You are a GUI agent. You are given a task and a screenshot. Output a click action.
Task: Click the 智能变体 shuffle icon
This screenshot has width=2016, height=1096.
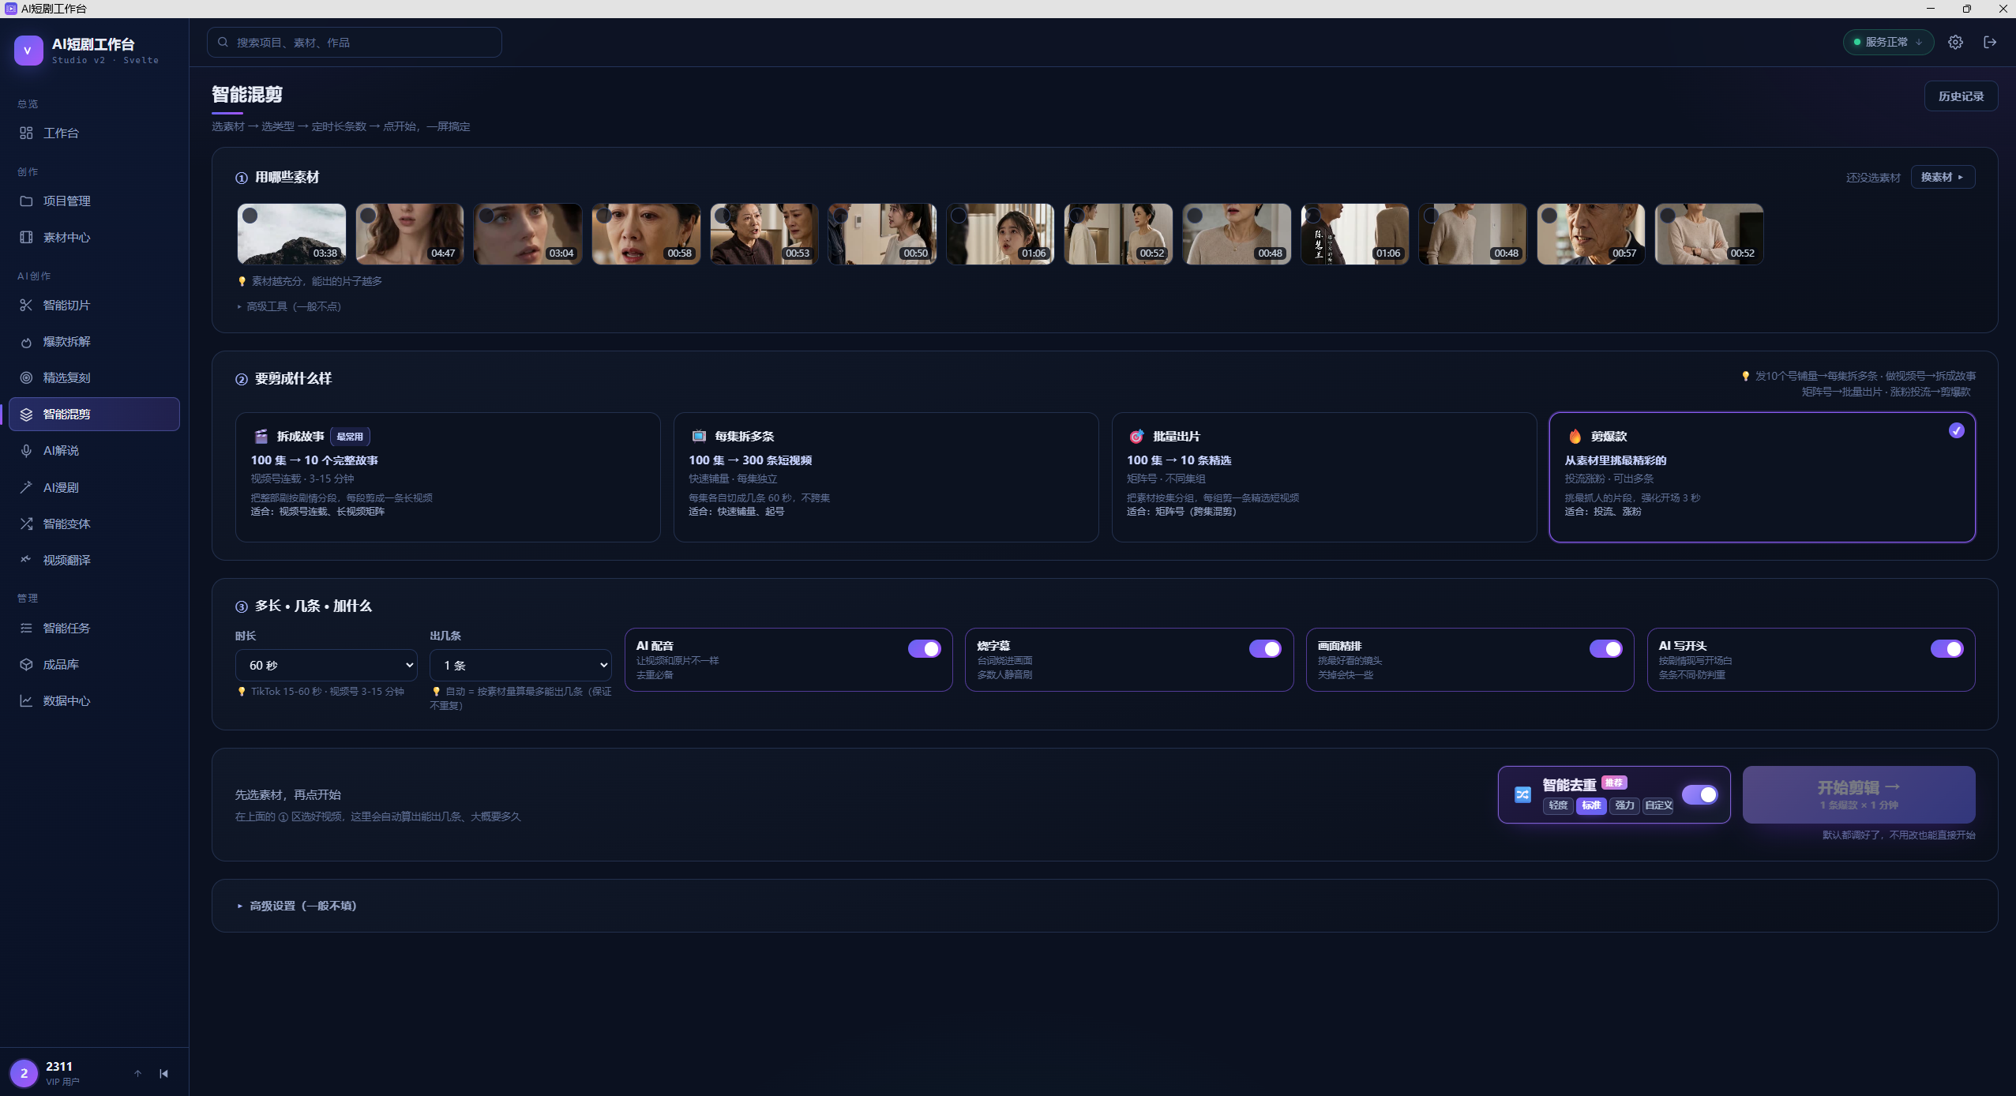(x=26, y=524)
